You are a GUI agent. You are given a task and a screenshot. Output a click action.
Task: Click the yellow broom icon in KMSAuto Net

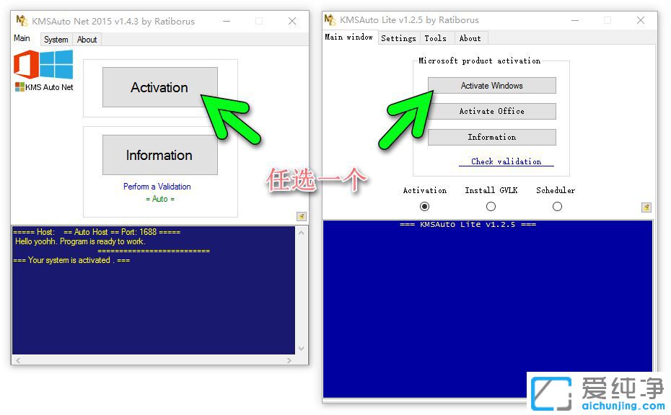[302, 216]
